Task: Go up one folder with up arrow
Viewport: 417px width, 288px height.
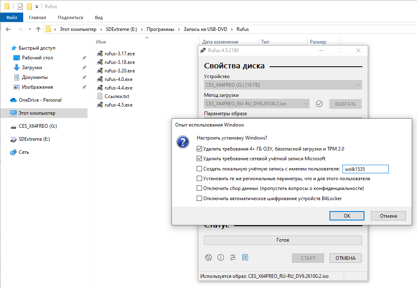Action: [x=38, y=29]
